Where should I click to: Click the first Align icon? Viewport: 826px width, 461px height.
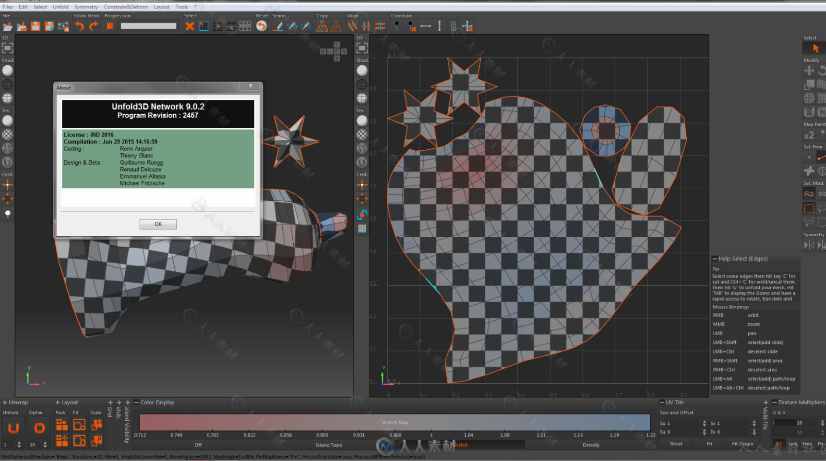point(353,26)
